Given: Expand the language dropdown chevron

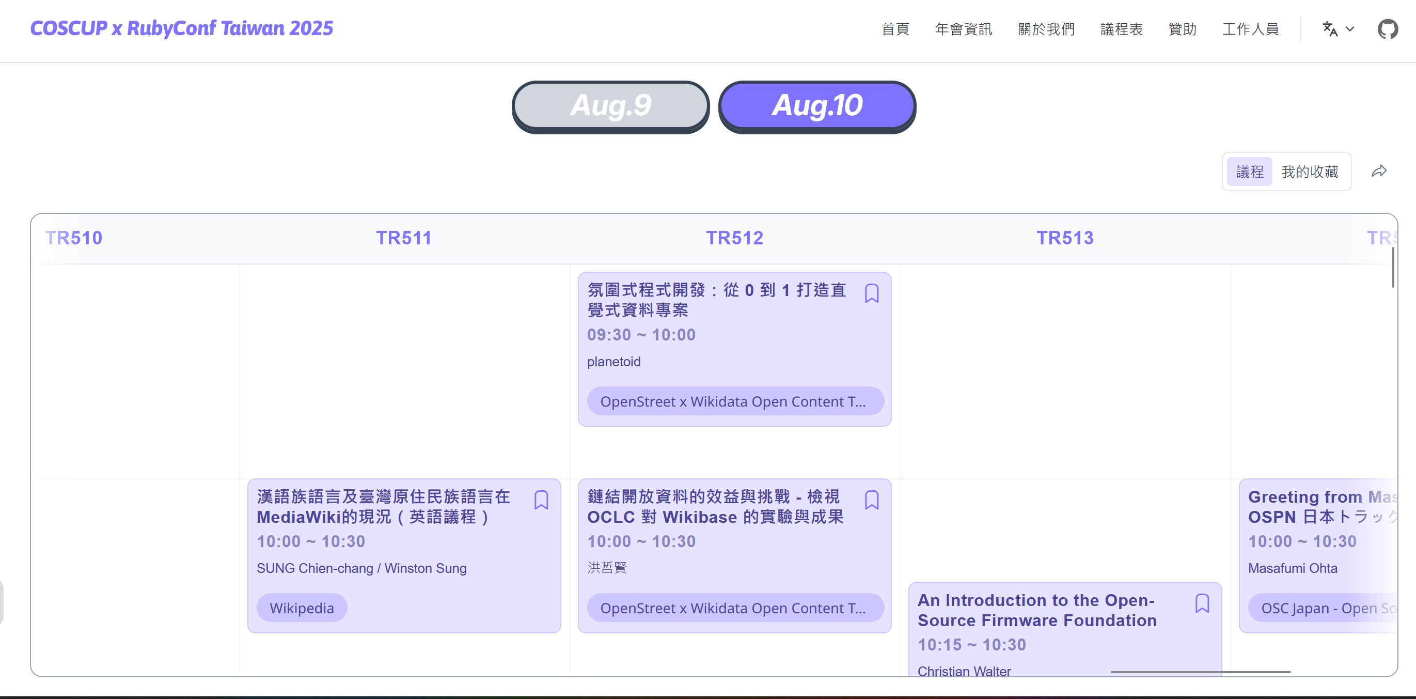Looking at the screenshot, I should tap(1350, 29).
